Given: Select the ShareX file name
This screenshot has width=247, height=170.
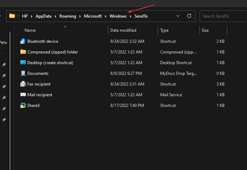Looking at the screenshot, I should pos(34,106).
